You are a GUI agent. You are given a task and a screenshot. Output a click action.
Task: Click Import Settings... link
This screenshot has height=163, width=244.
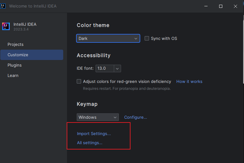coord(94,133)
